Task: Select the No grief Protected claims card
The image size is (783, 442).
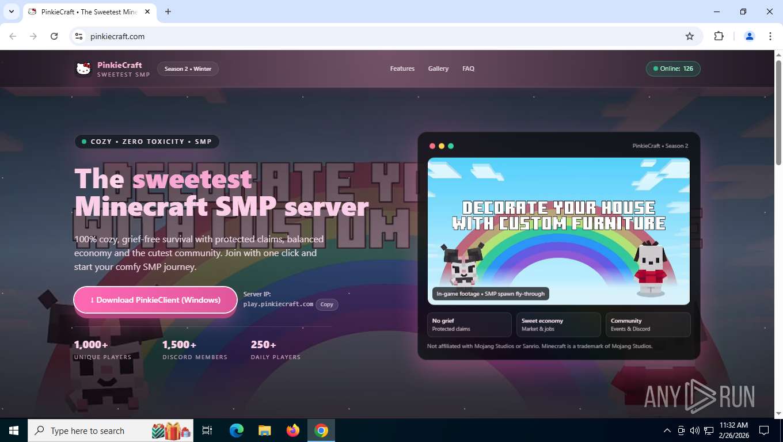Action: tap(469, 325)
